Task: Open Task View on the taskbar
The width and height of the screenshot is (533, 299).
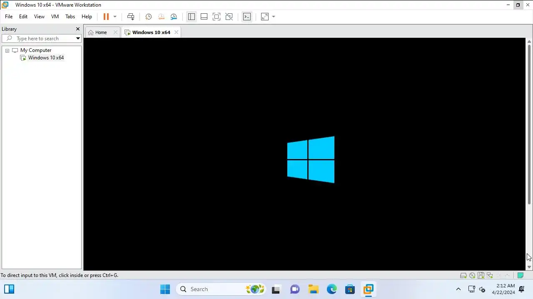Action: click(x=276, y=289)
